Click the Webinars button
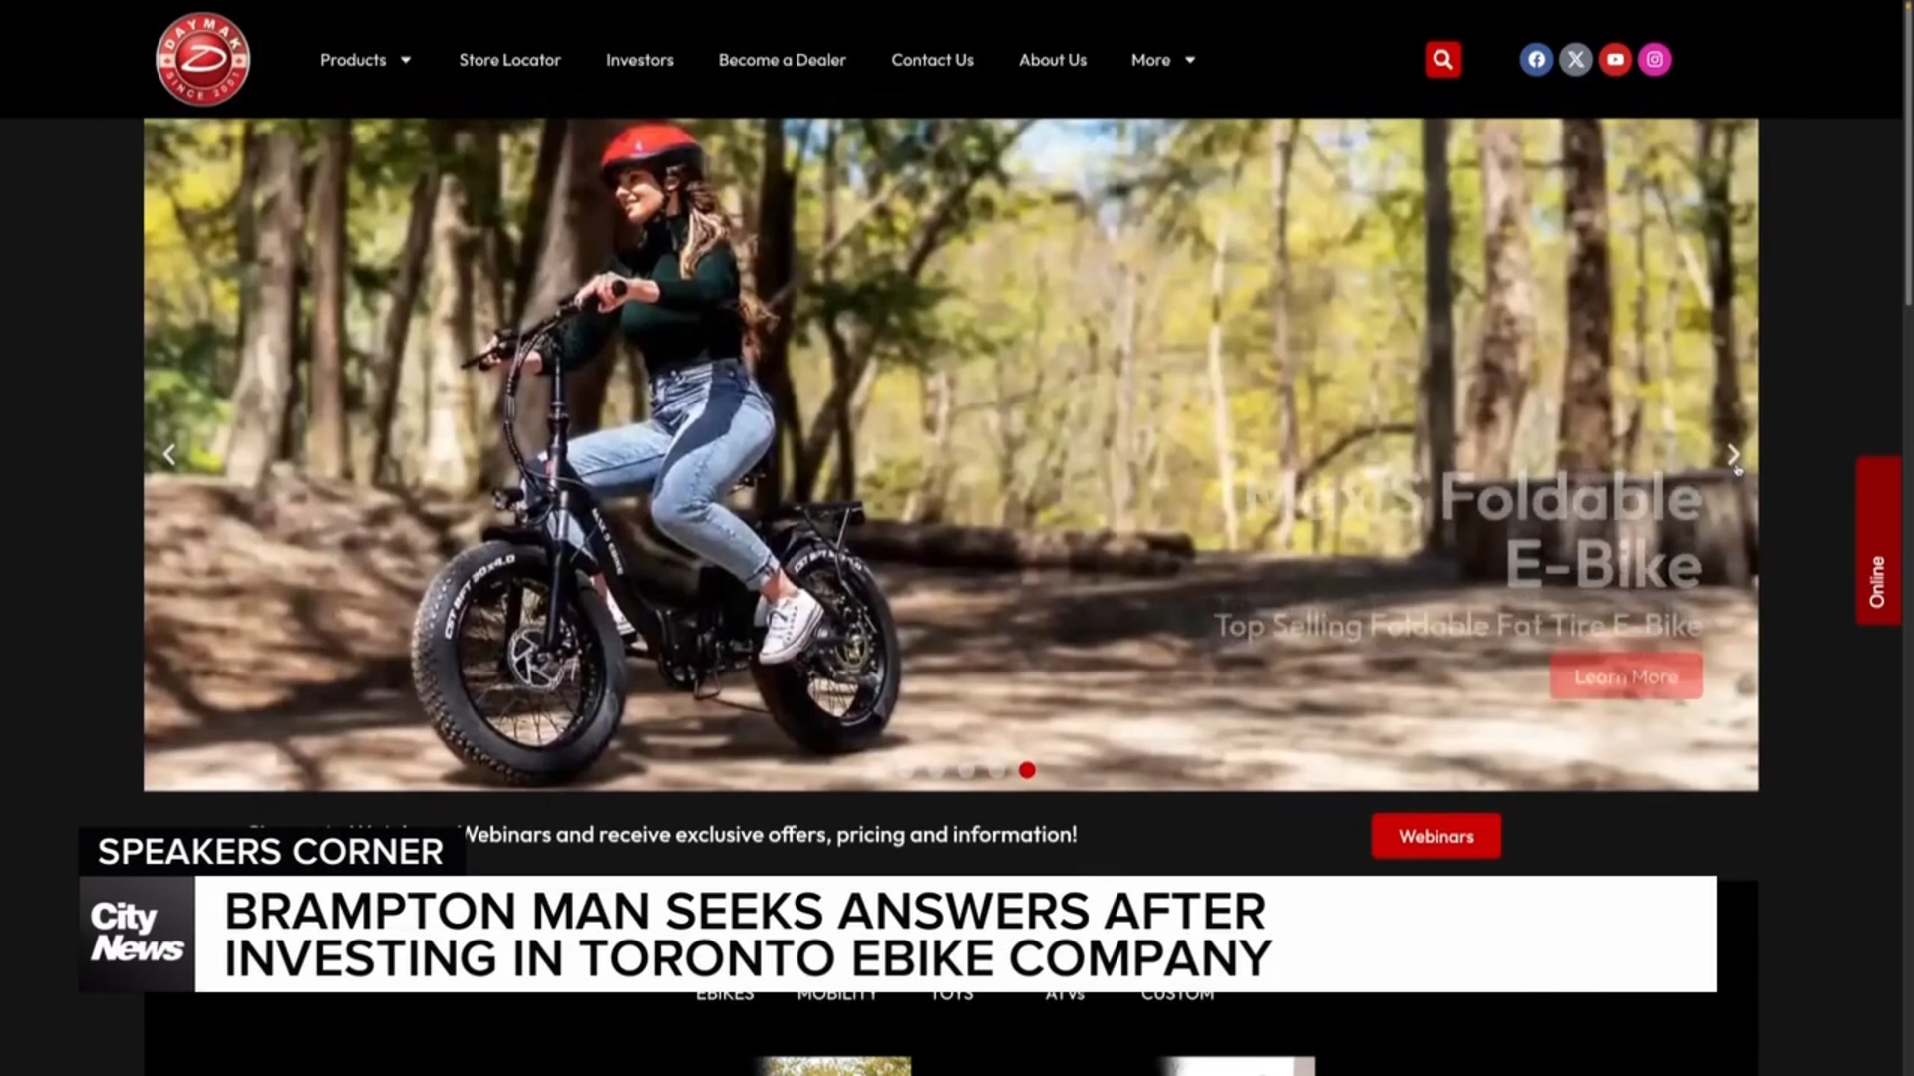1914x1076 pixels. (1435, 836)
